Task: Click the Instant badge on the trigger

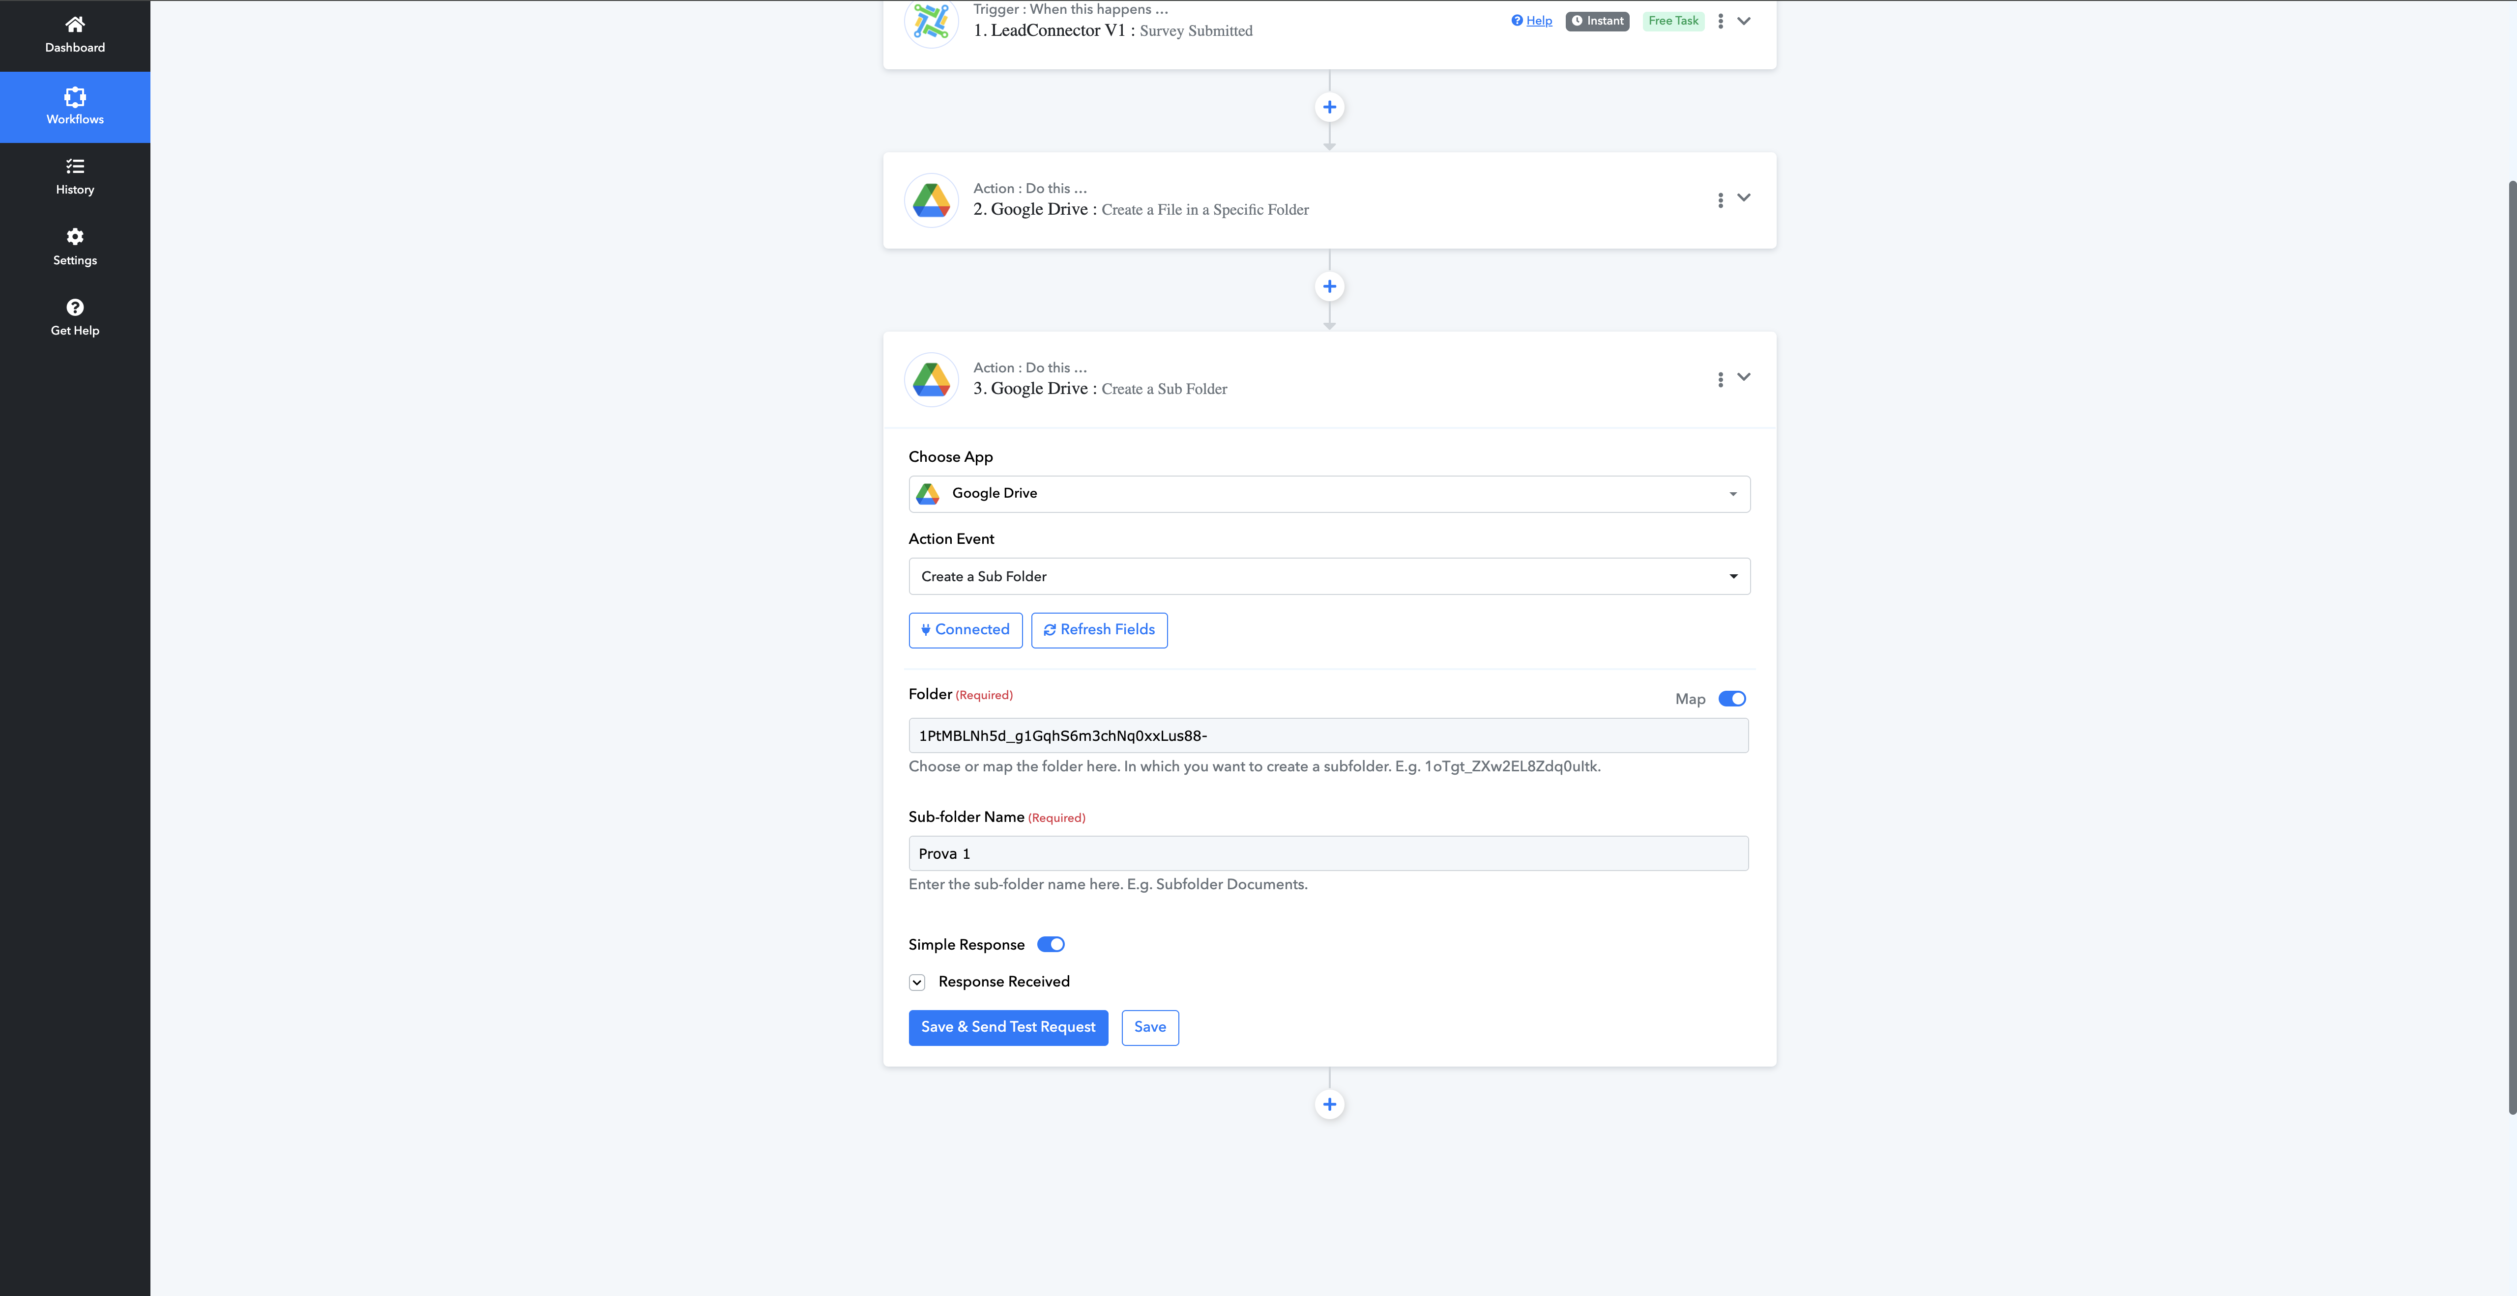Action: [x=1597, y=21]
